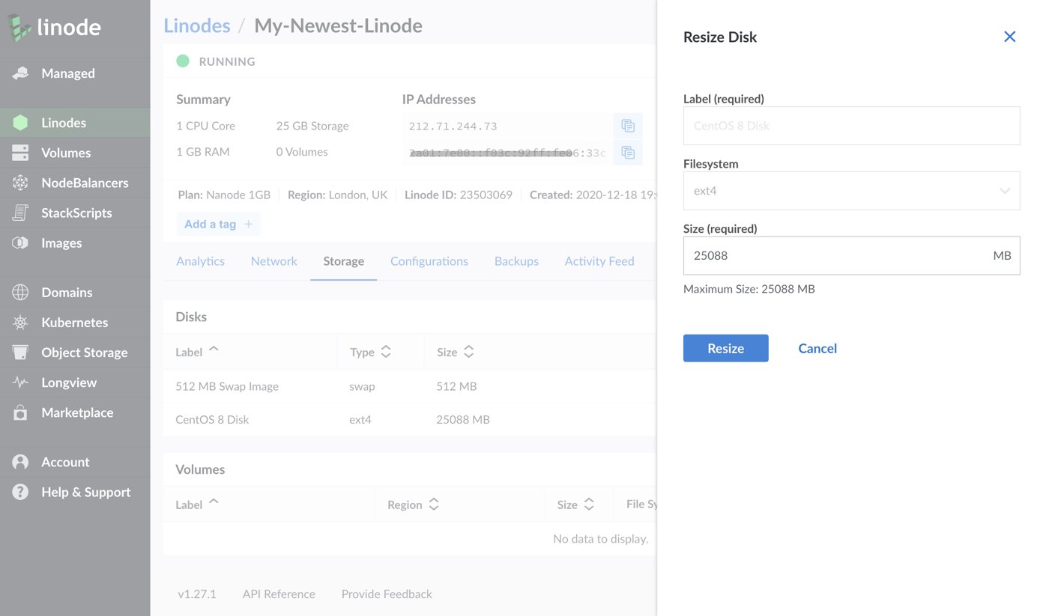
Task: Click the Account person icon in the sidebar
Action: click(x=20, y=462)
